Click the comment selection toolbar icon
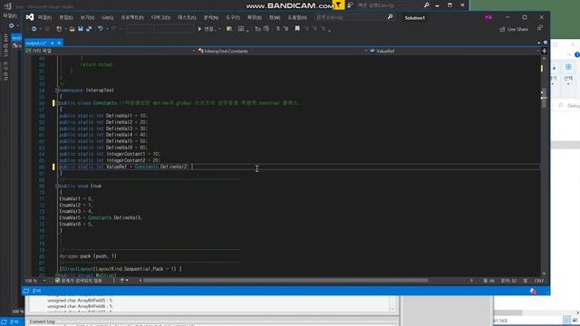The width and height of the screenshot is (580, 326). coord(257,29)
